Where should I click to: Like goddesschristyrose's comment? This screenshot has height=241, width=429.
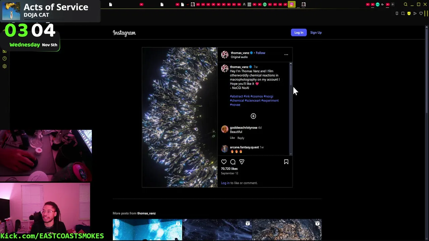232,138
